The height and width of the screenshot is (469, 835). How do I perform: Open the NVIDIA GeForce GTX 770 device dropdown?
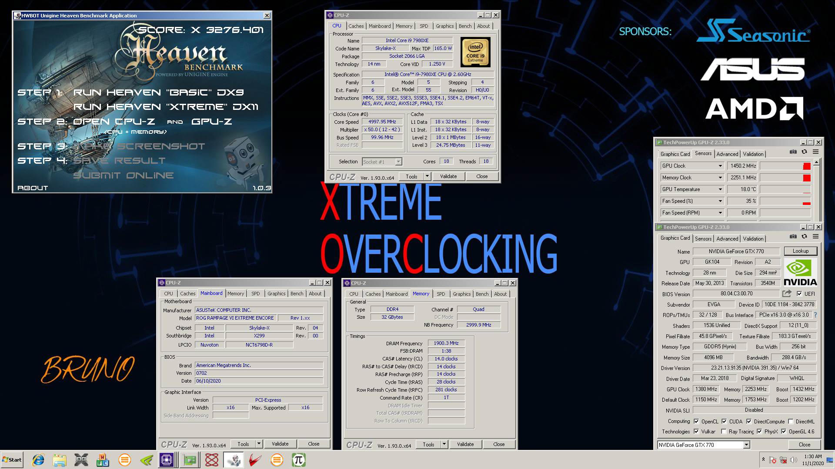point(746,445)
